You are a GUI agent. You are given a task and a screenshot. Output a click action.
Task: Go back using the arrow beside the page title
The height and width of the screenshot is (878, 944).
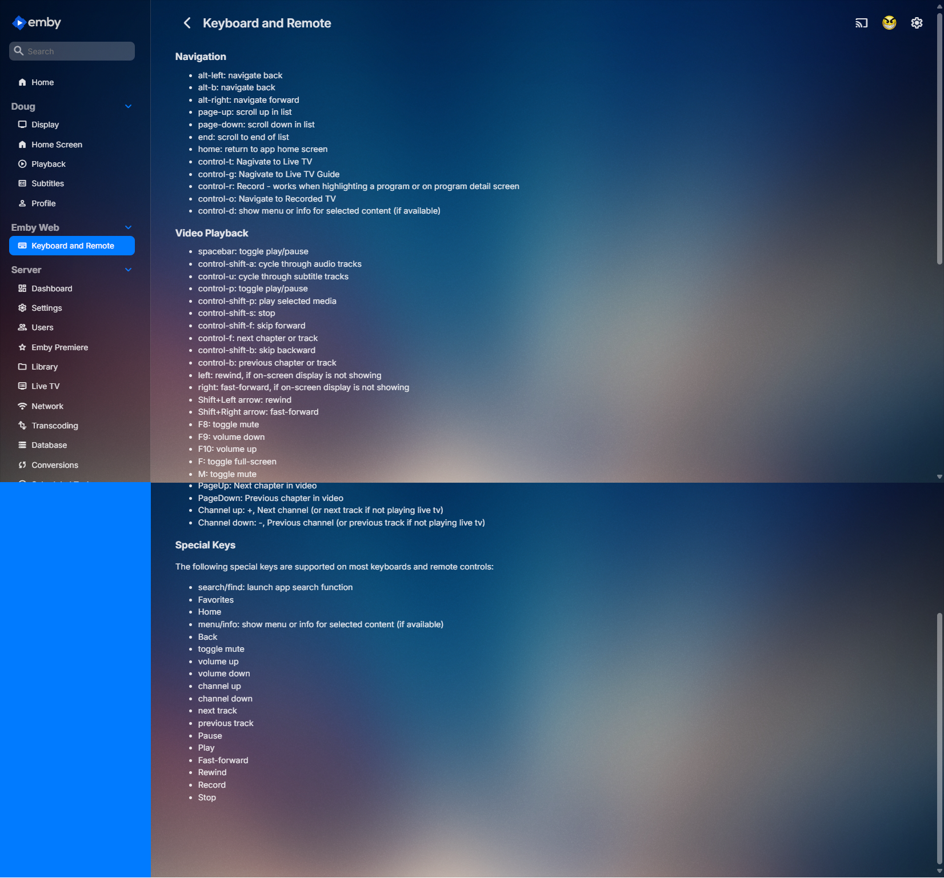187,23
